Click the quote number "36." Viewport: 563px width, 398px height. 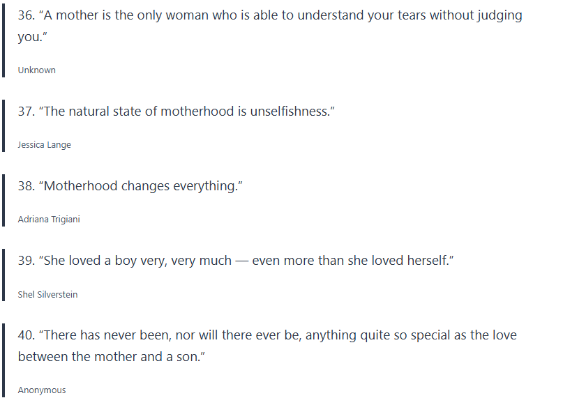pos(27,15)
